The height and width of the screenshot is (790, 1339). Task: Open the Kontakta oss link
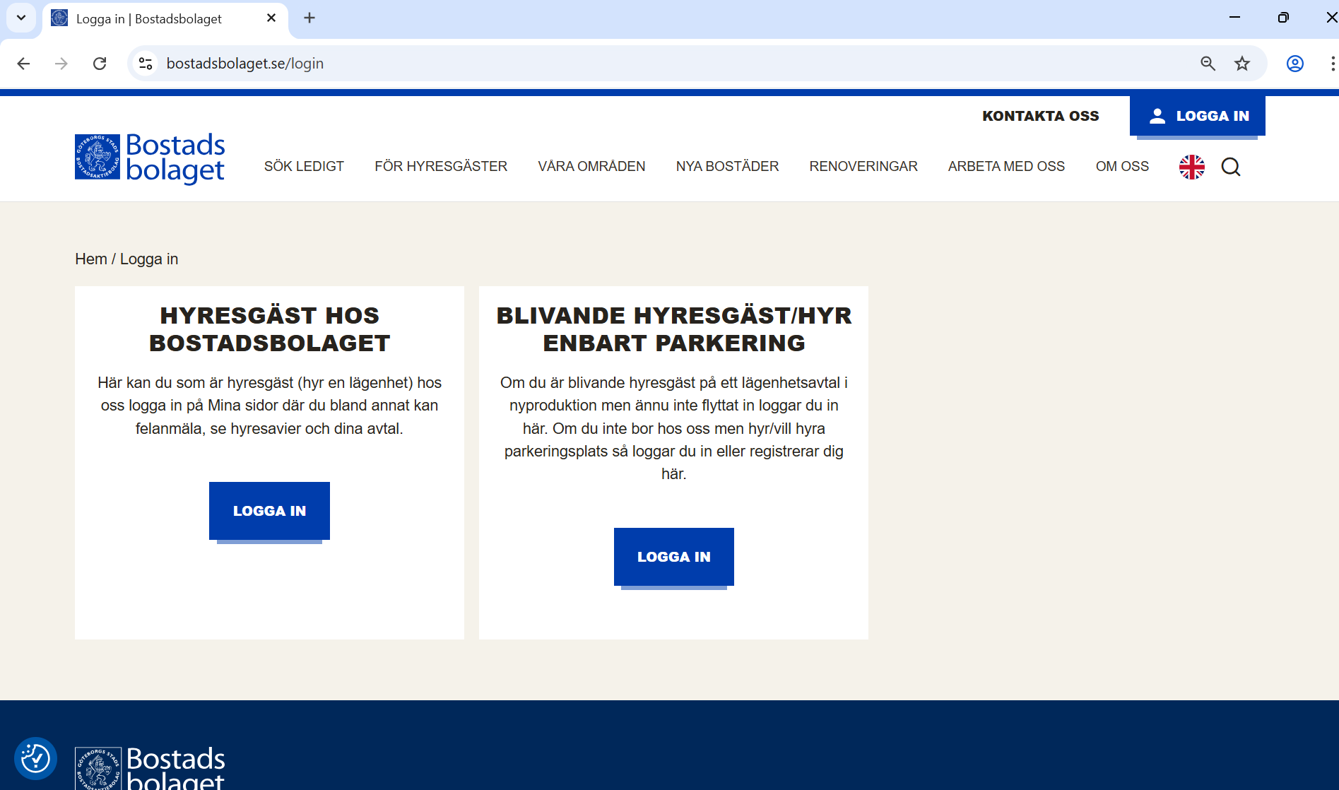(1040, 116)
